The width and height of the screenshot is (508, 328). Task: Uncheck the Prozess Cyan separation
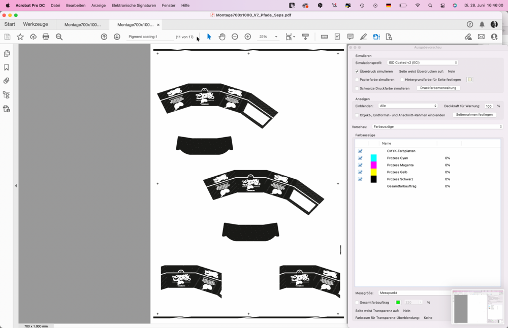tap(360, 158)
